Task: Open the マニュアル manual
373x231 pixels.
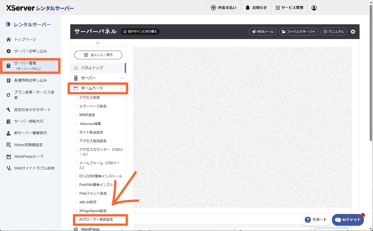Action: click(x=333, y=31)
